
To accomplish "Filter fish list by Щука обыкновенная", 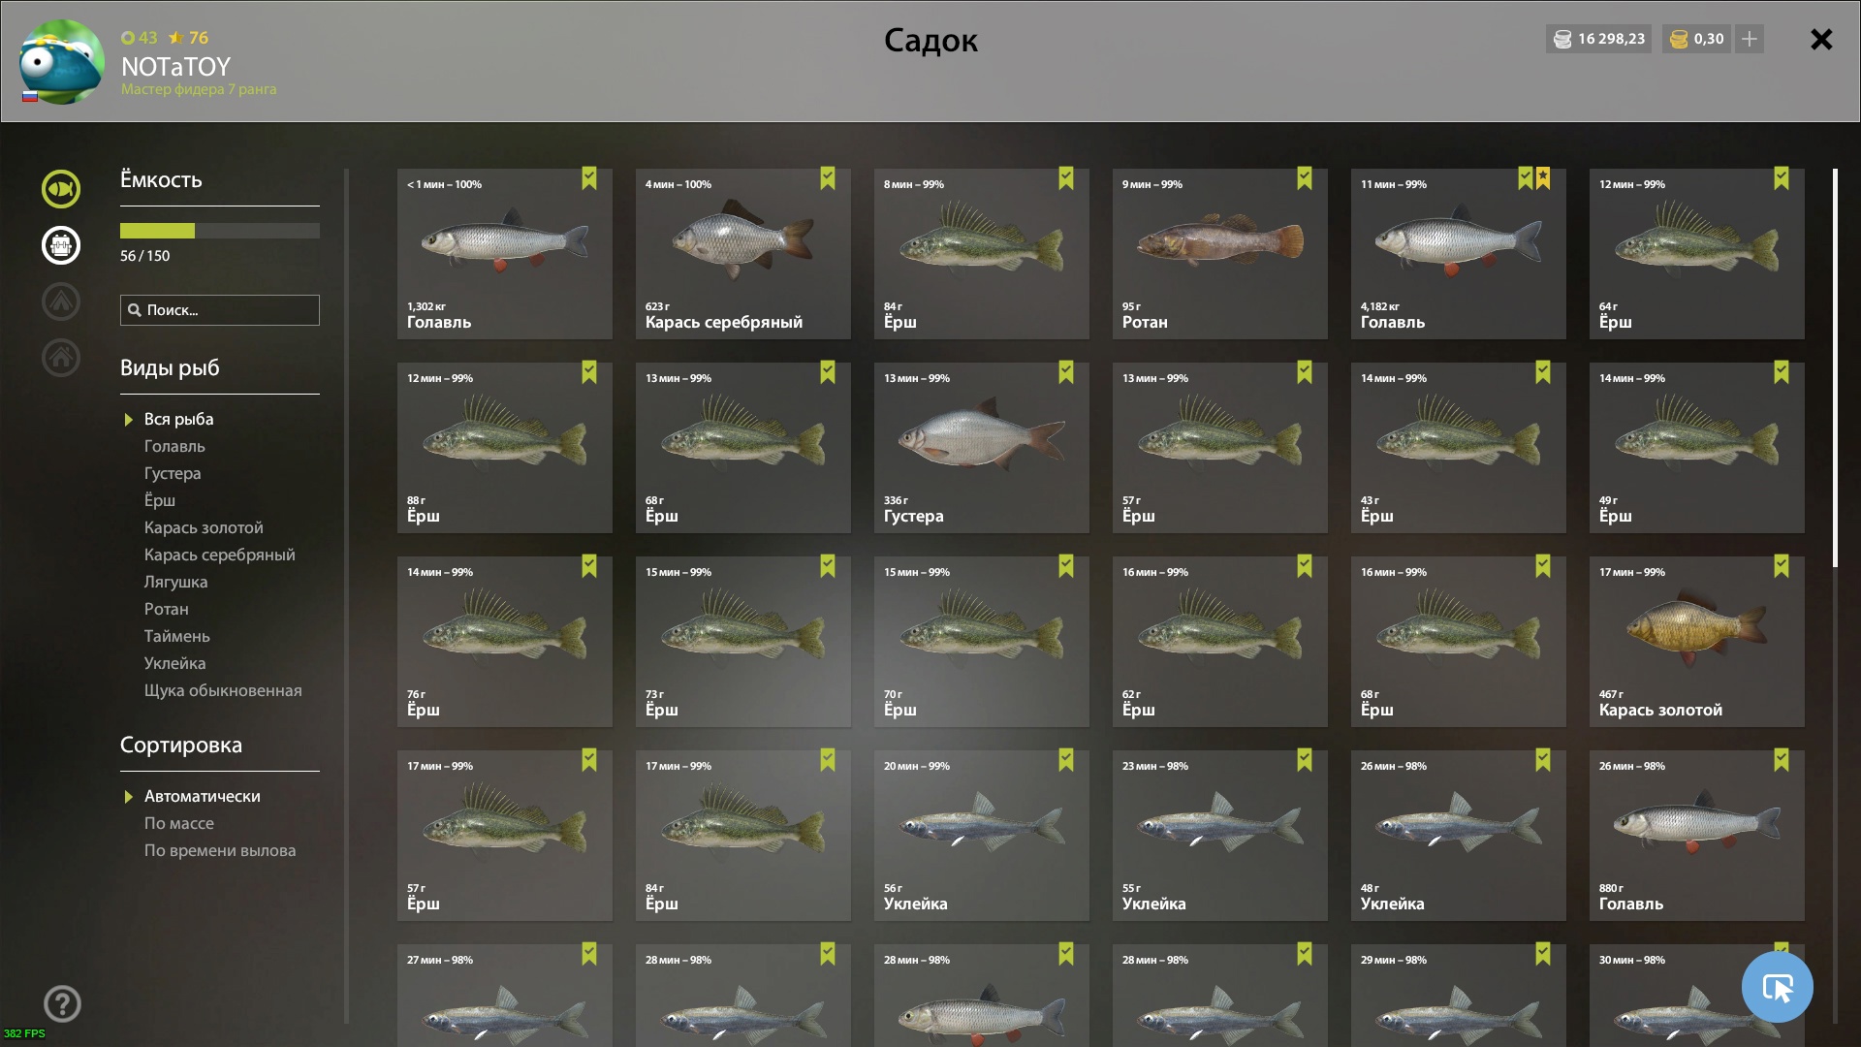I will pyautogui.click(x=223, y=690).
